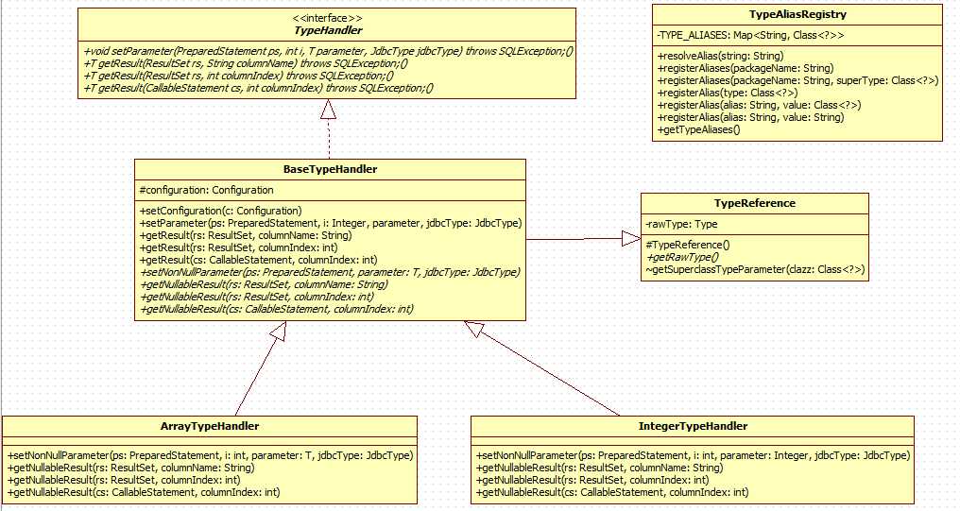
Task: Select getResult rs: ResultSet columnIndex in BaseTypeHandler
Action: click(238, 247)
